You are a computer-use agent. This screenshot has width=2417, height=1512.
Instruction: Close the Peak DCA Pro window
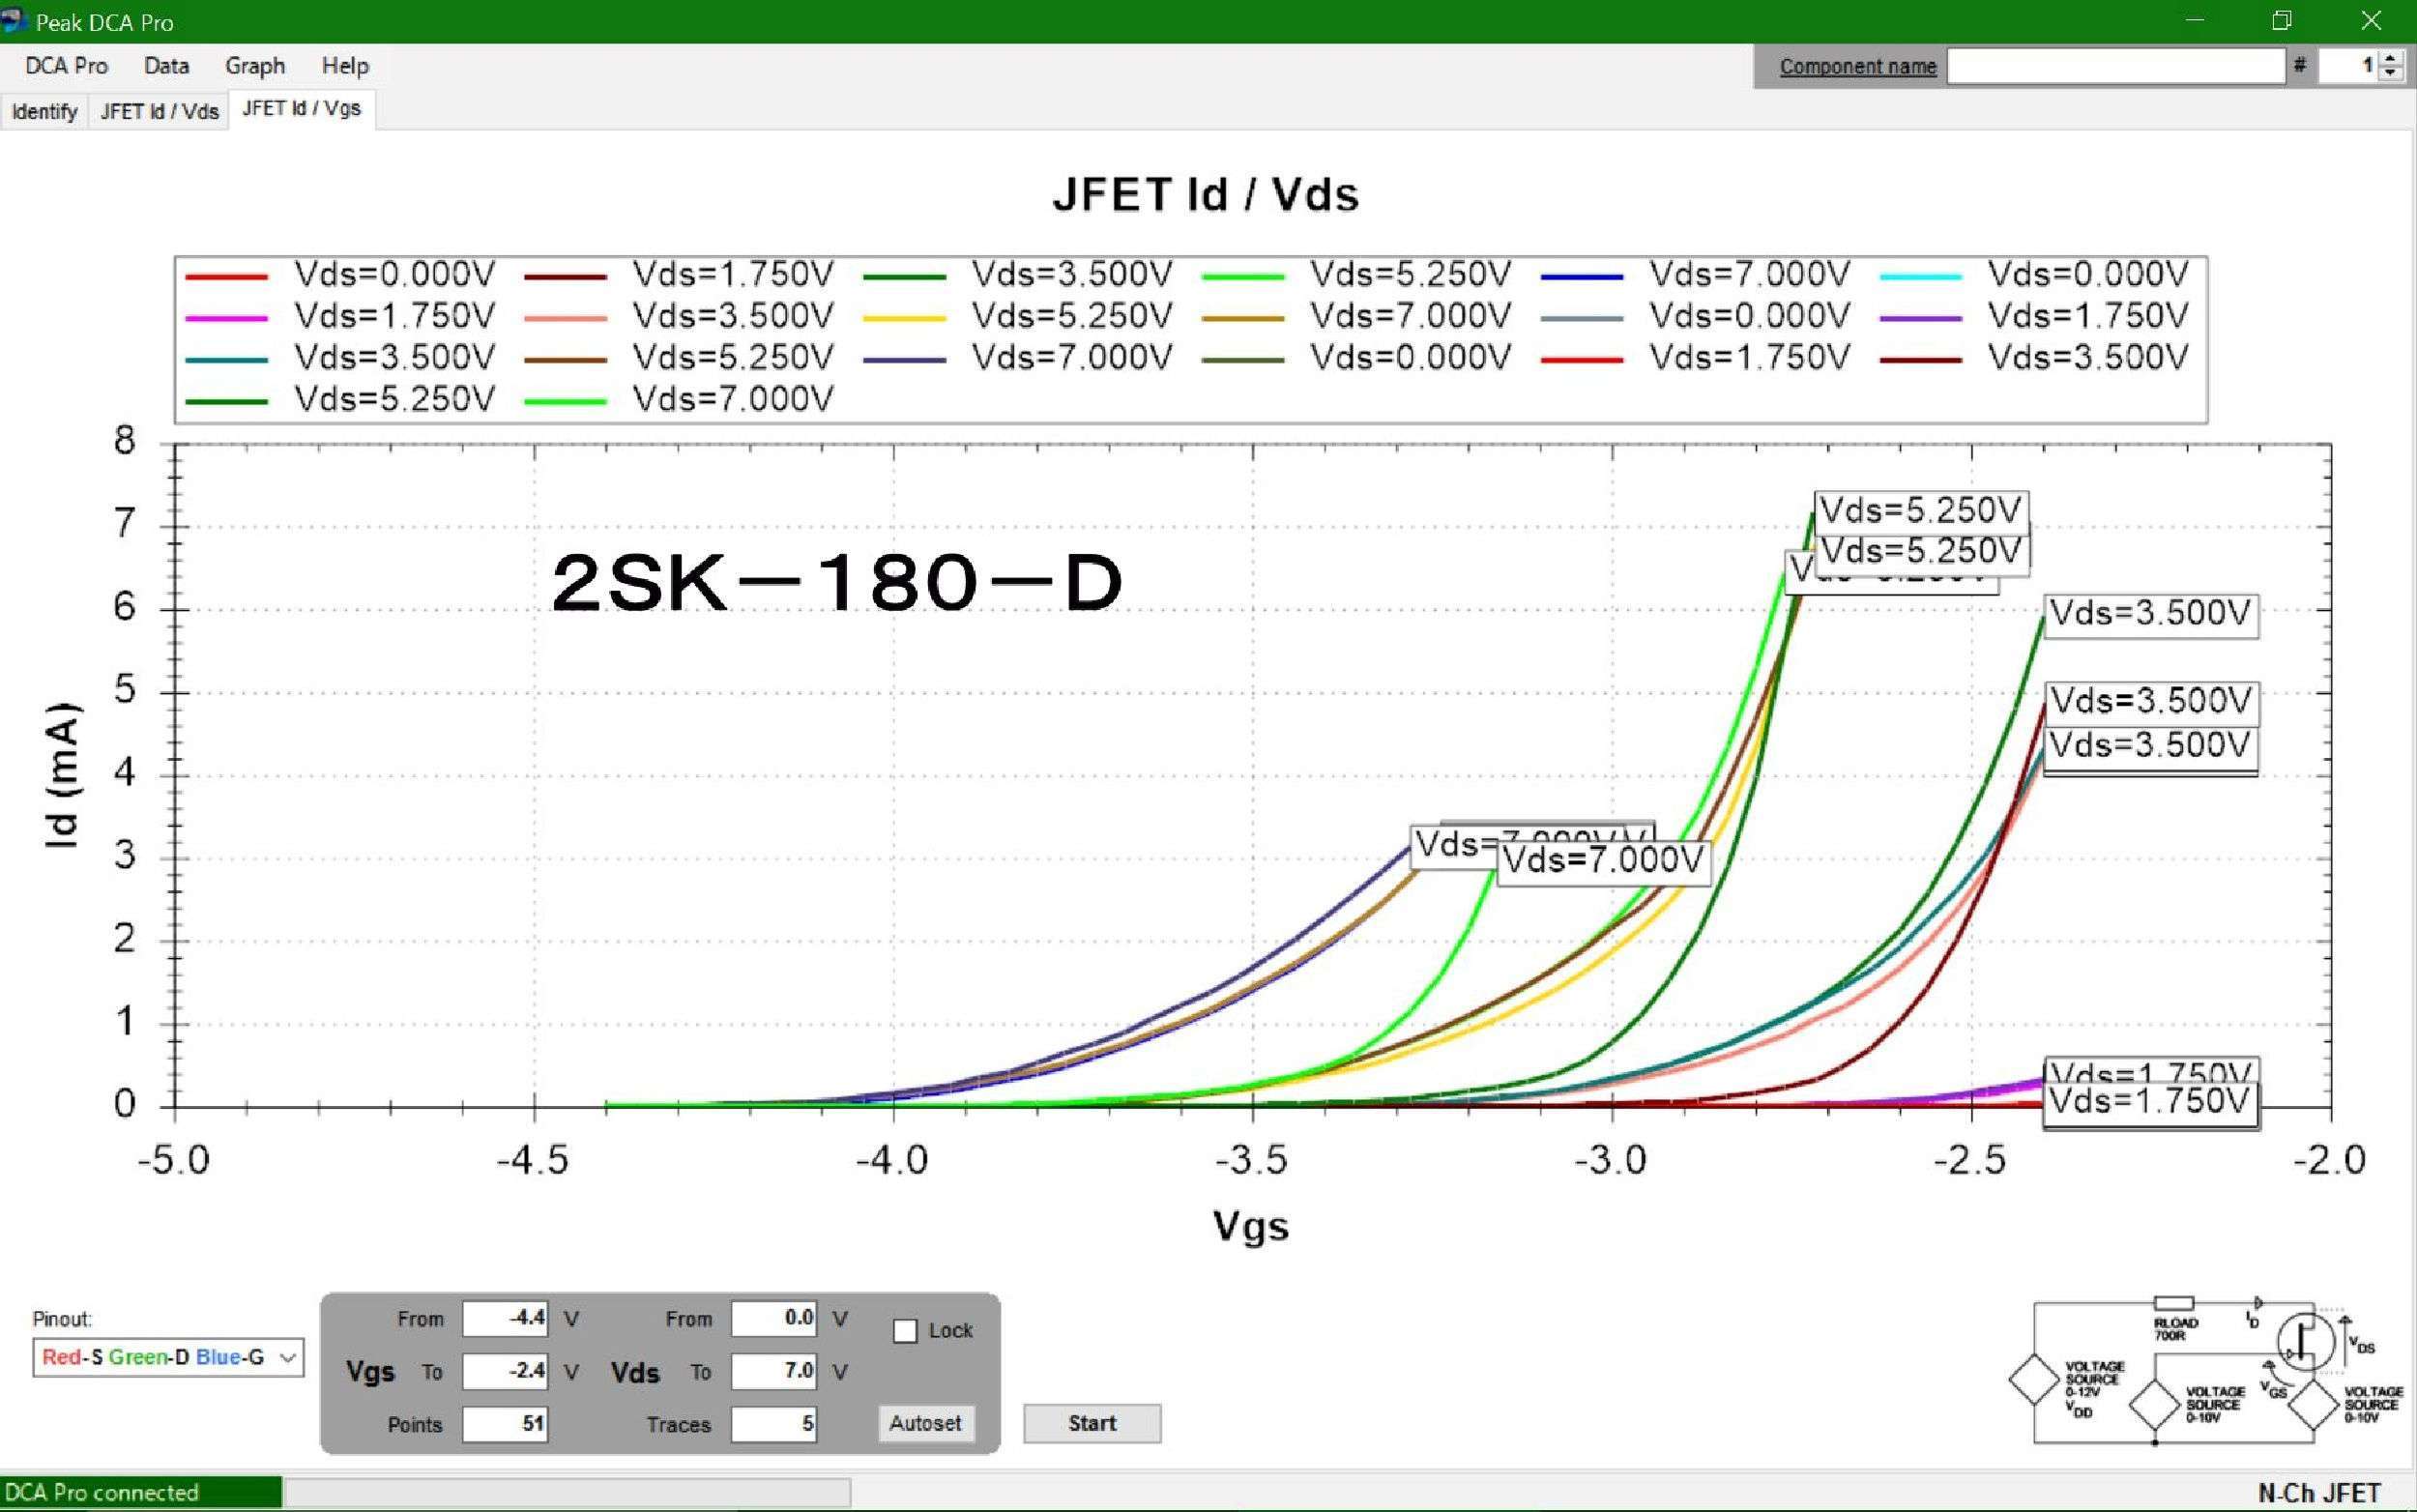click(2370, 21)
